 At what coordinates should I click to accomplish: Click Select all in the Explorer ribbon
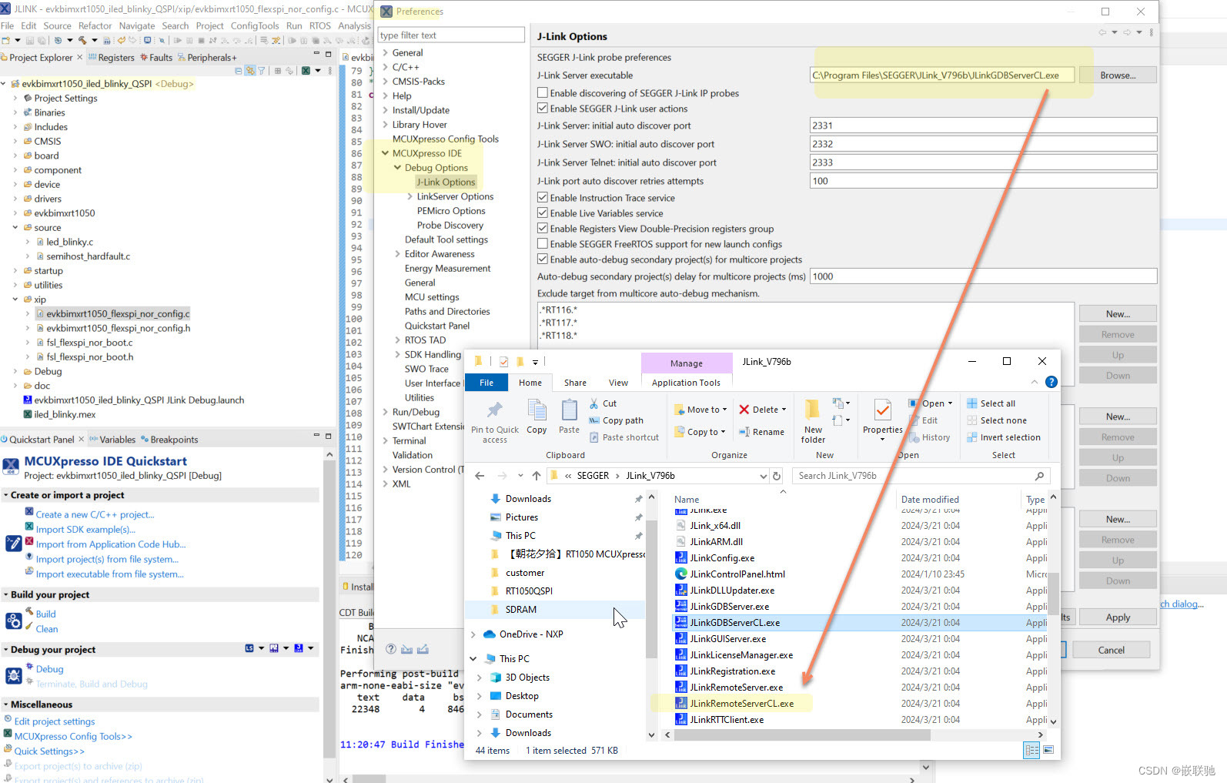pyautogui.click(x=991, y=403)
